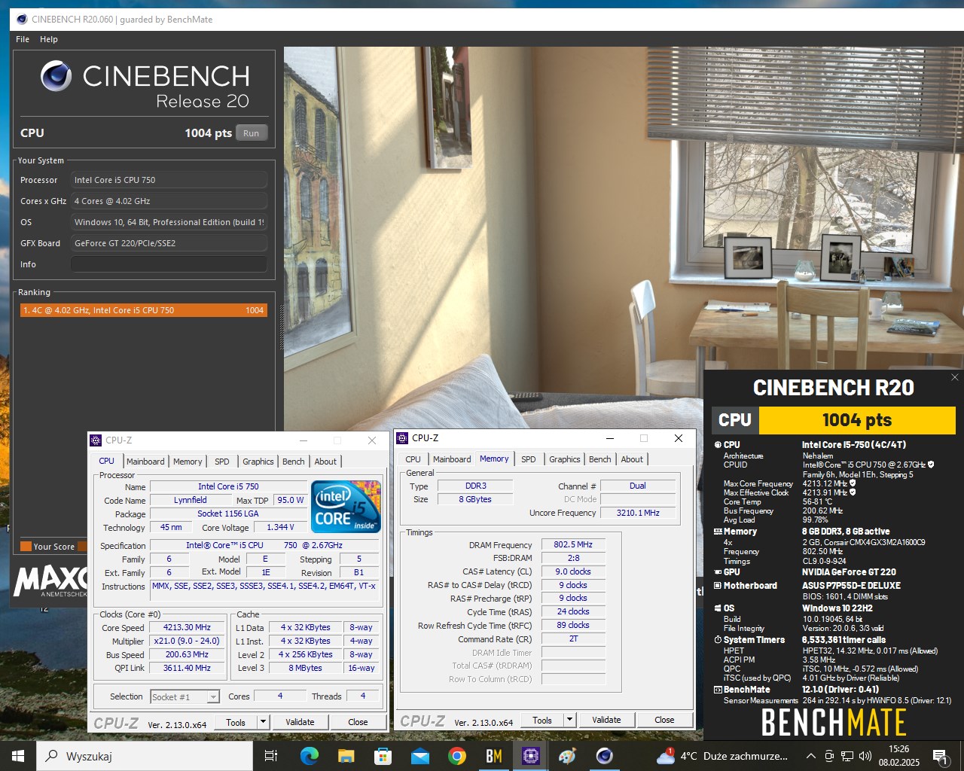Open the weather widget showing 4°C
The image size is (964, 771).
click(721, 756)
